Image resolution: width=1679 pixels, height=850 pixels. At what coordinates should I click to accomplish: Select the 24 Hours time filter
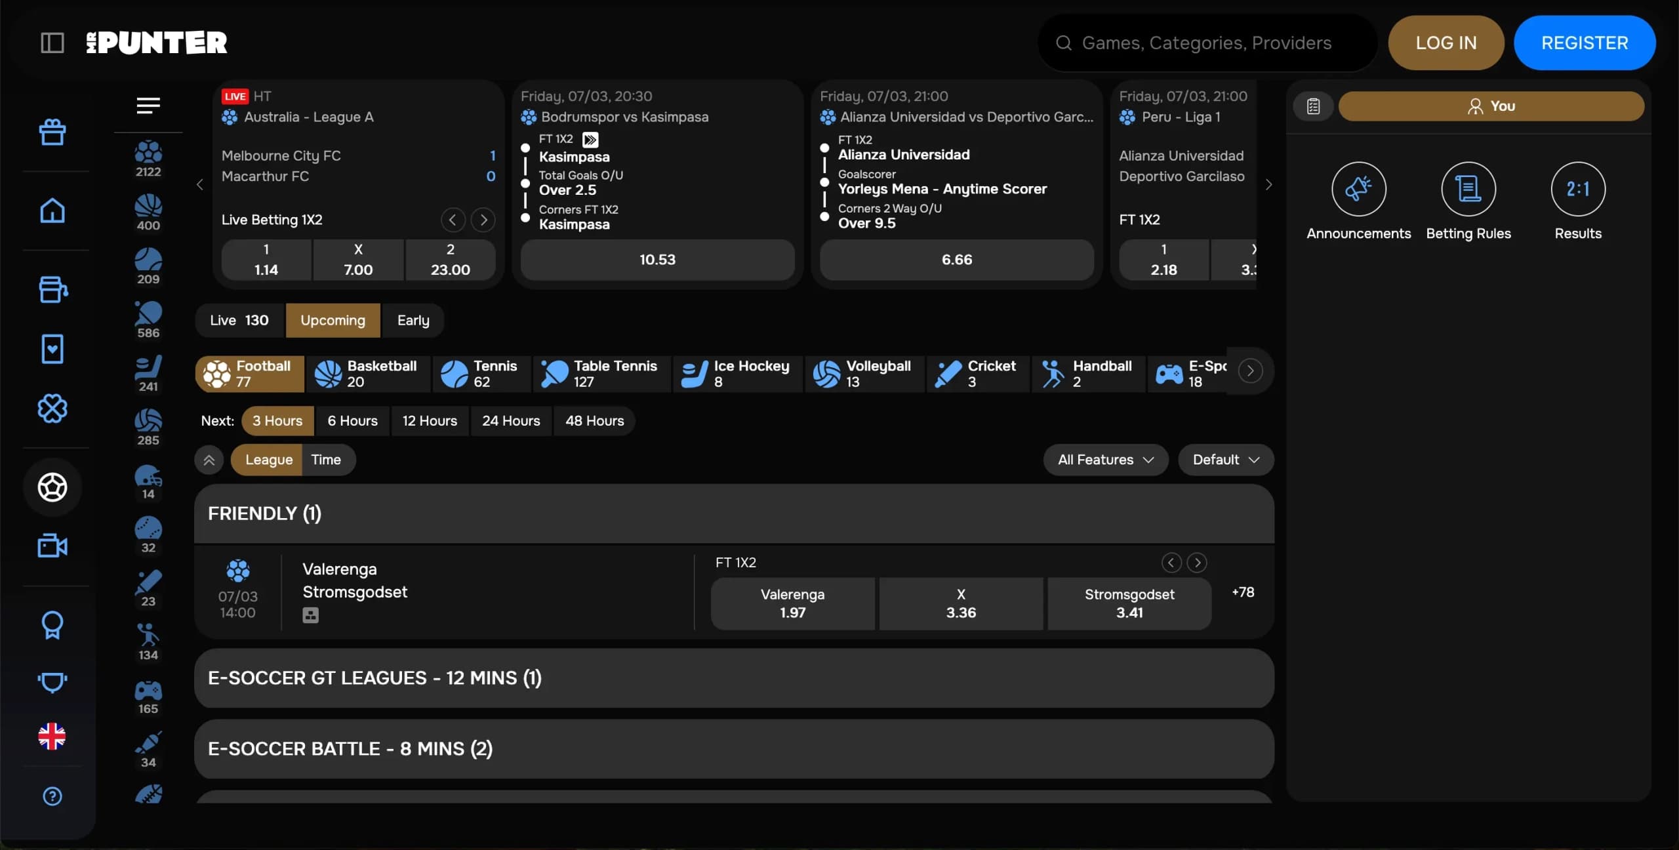pos(511,420)
